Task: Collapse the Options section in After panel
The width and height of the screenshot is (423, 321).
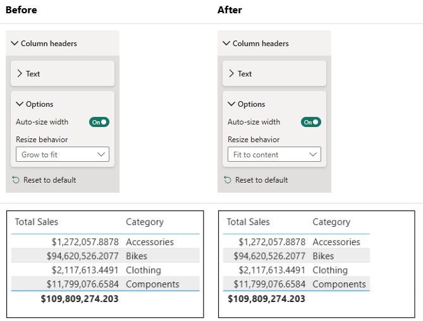Action: pyautogui.click(x=231, y=104)
